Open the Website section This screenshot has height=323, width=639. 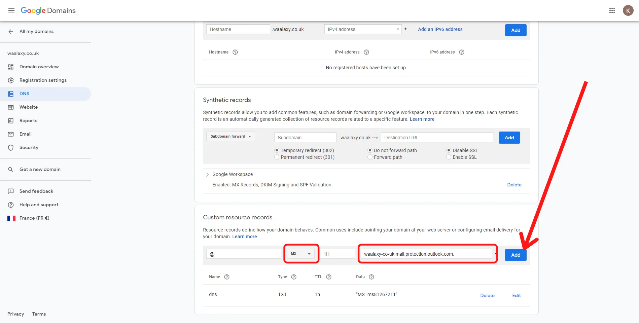pyautogui.click(x=29, y=107)
